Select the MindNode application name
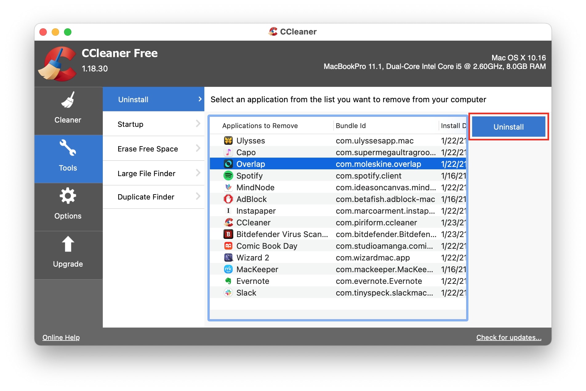Screen dimensions: 586x391 pos(255,187)
